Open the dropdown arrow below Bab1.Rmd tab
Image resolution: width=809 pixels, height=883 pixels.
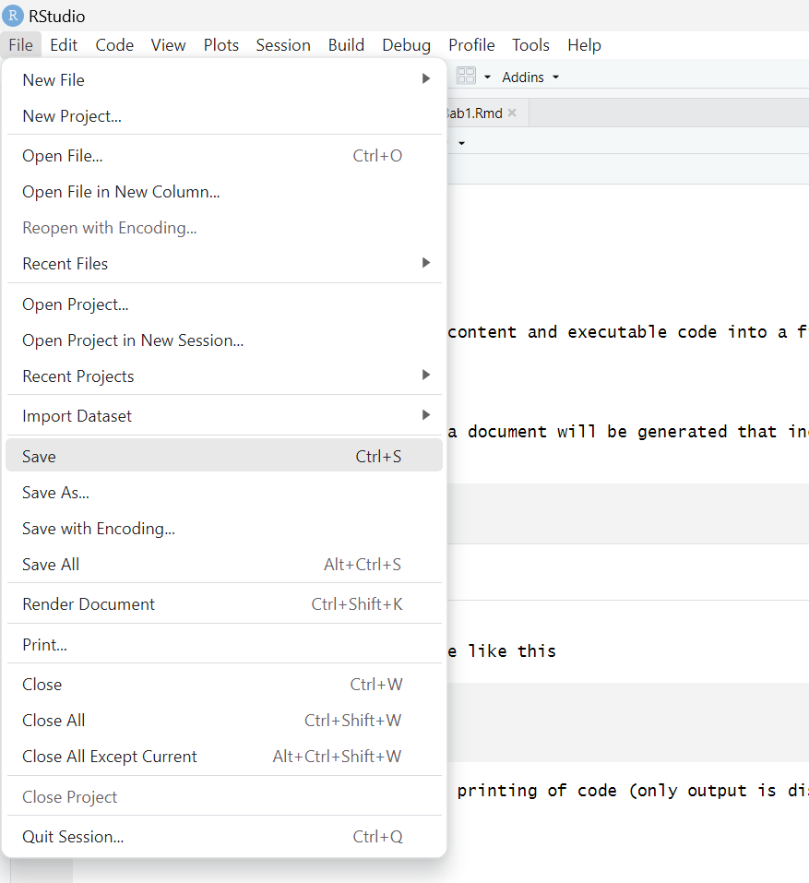pyautogui.click(x=461, y=143)
